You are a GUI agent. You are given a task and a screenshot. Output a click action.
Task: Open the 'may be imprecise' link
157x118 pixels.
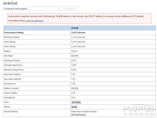point(35,21)
